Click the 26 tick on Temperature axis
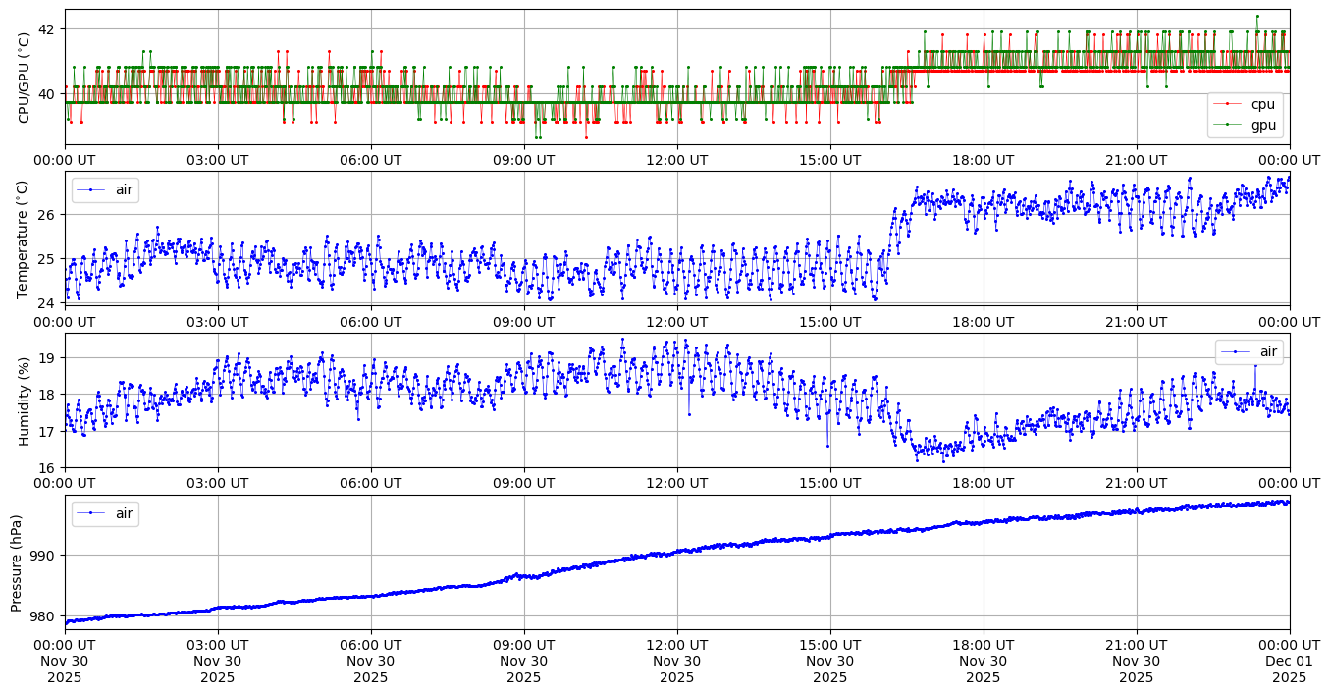1330x694 pixels. pyautogui.click(x=47, y=214)
